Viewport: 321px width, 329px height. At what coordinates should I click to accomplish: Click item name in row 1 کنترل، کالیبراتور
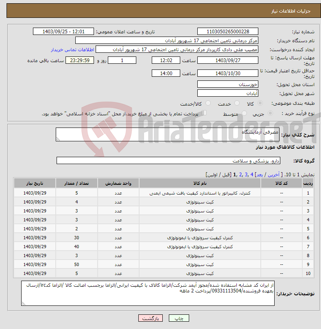click(x=200, y=193)
